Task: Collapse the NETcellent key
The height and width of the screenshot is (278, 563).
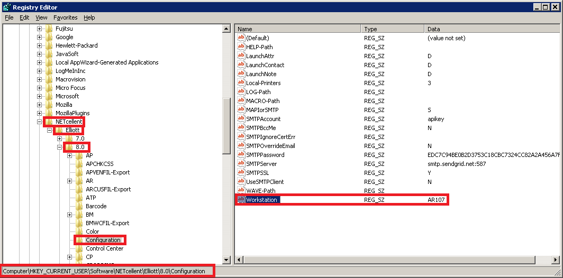Action: (x=40, y=122)
